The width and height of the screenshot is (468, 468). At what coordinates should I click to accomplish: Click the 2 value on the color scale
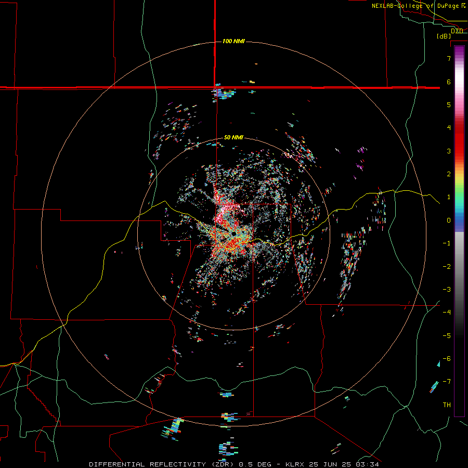tap(449, 174)
